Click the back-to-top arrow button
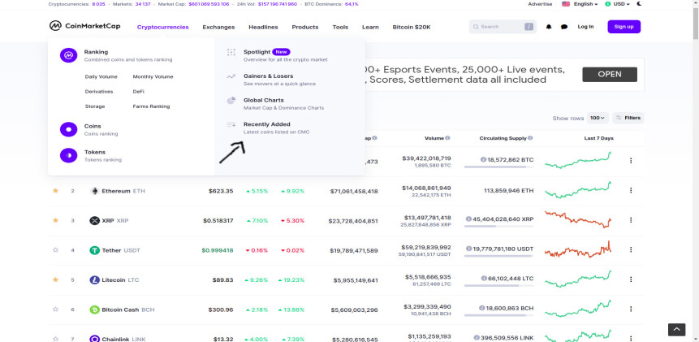 point(676,330)
